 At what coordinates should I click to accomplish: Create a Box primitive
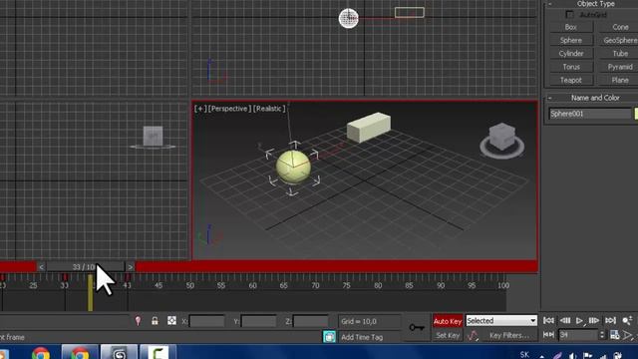point(571,27)
